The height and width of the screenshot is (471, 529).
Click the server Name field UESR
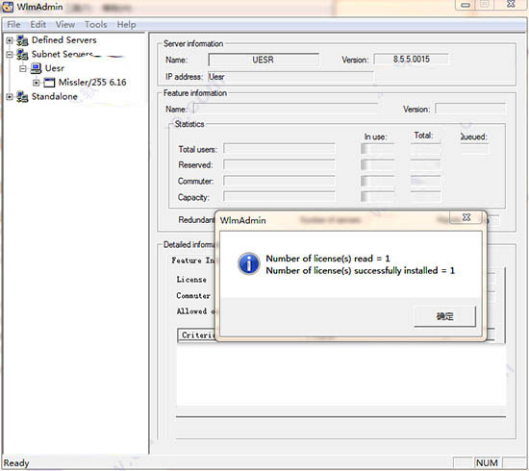[264, 60]
